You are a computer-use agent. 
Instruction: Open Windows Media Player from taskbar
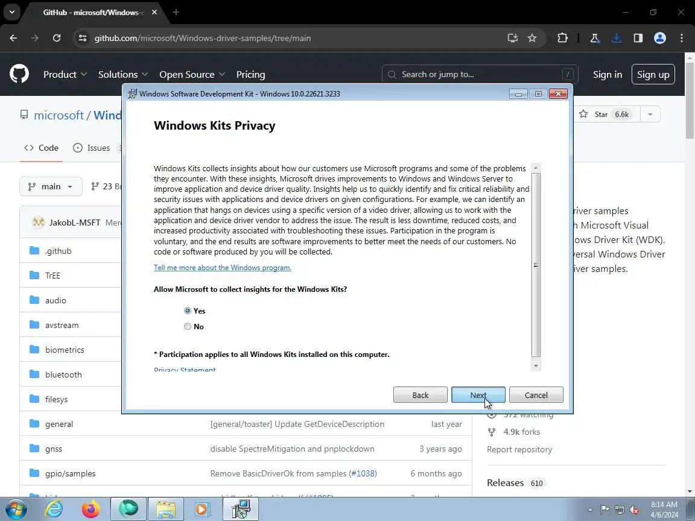(x=202, y=510)
